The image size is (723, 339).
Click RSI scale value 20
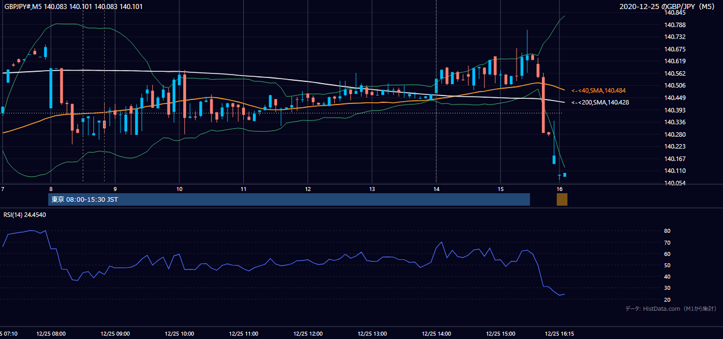(668, 299)
